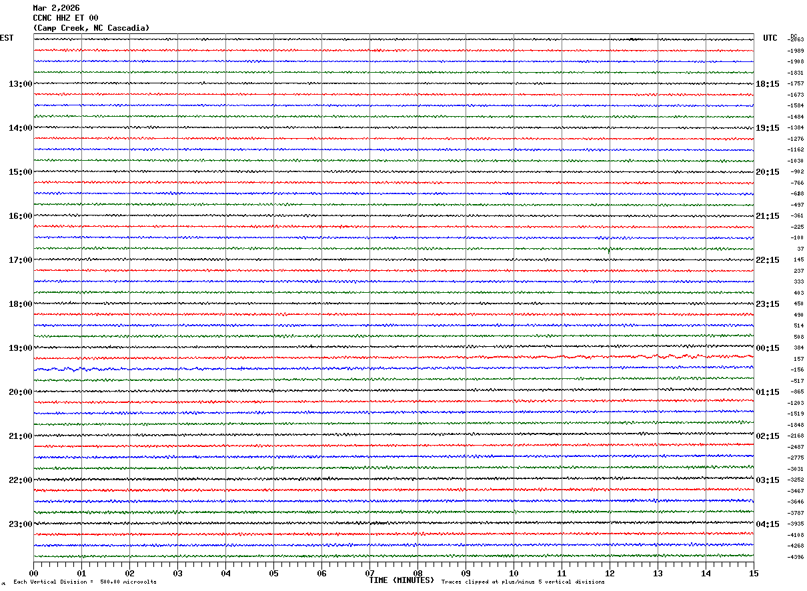The image size is (807, 591).
Task: Select DC offset value -517
Action: [x=798, y=381]
